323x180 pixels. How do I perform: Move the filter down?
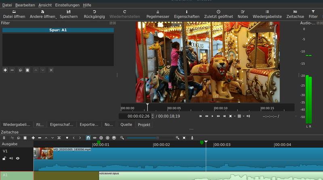tap(43, 70)
